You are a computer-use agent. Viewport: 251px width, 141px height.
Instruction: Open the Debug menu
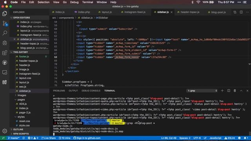click(x=74, y=2)
